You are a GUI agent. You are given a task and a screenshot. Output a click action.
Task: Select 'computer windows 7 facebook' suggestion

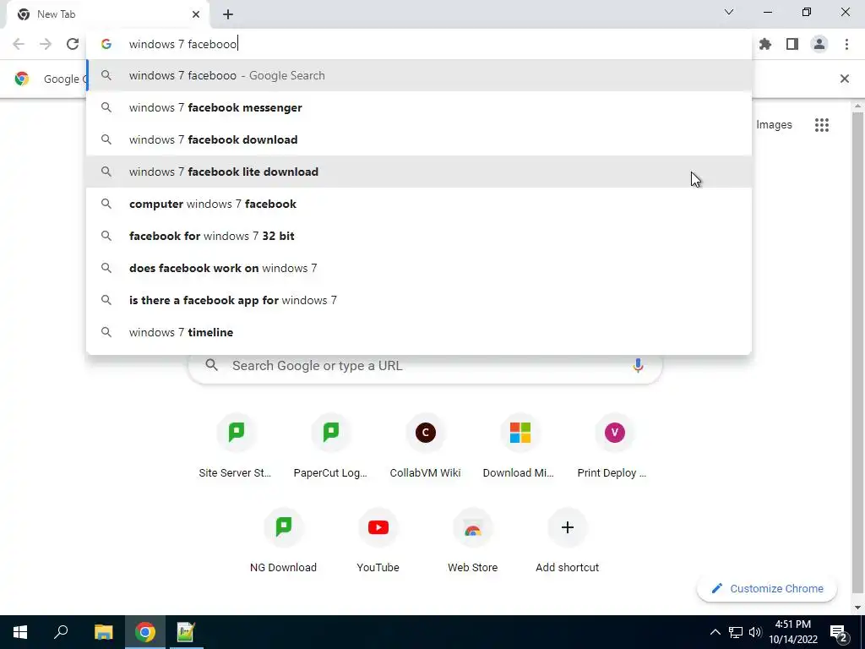coord(419,204)
